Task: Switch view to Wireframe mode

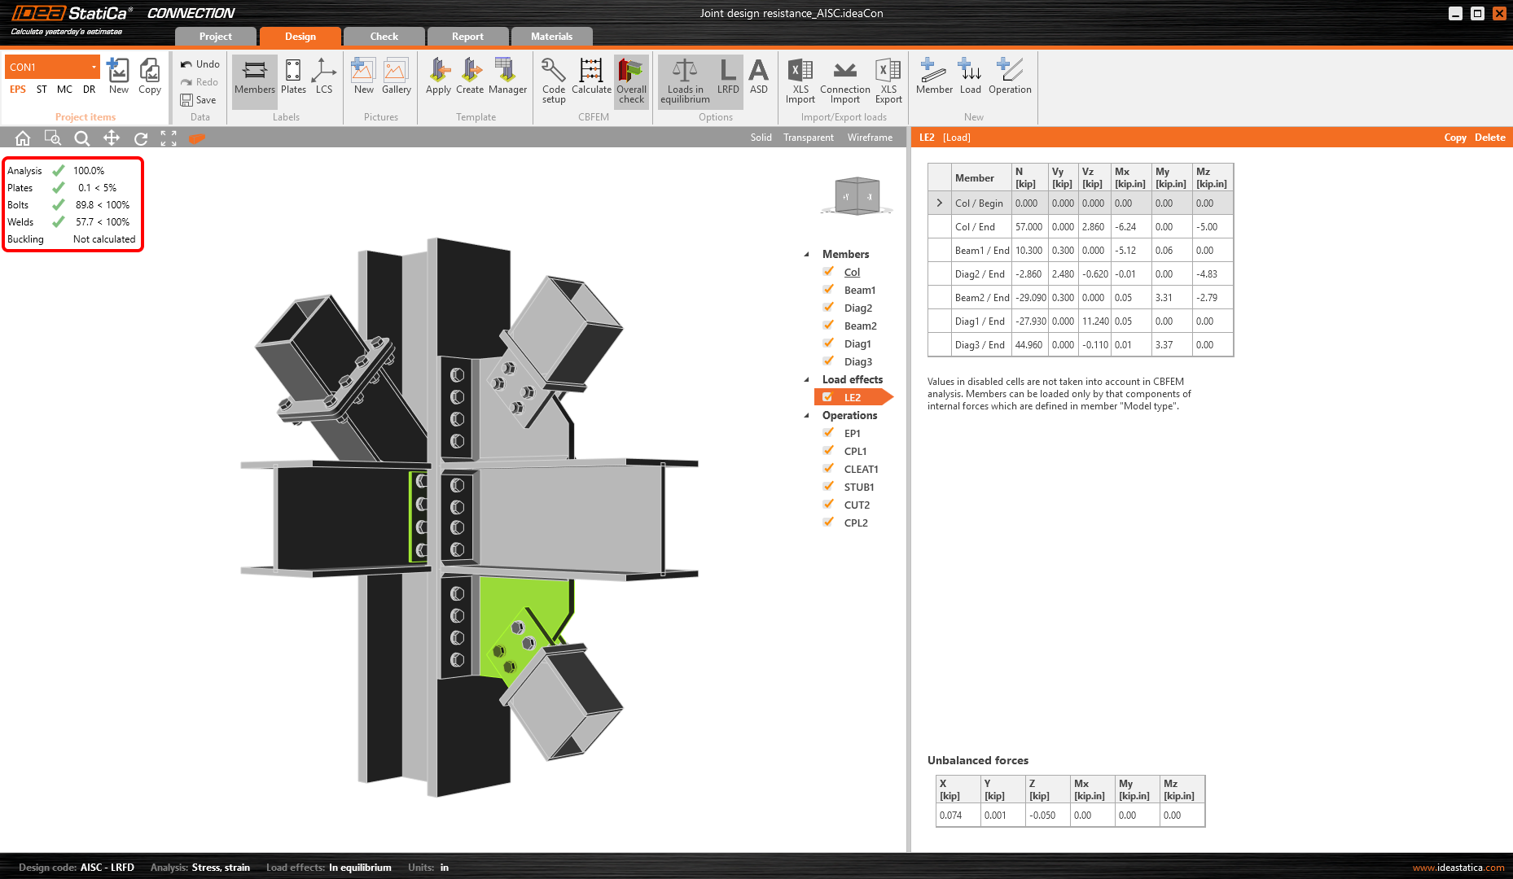Action: [x=870, y=138]
